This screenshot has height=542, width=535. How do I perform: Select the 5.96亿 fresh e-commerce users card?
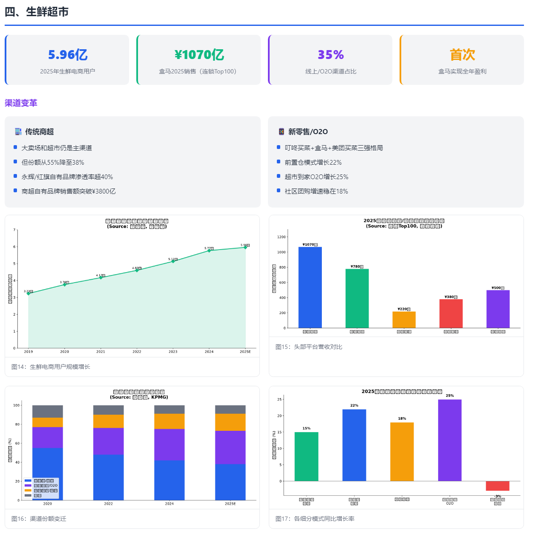[67, 60]
